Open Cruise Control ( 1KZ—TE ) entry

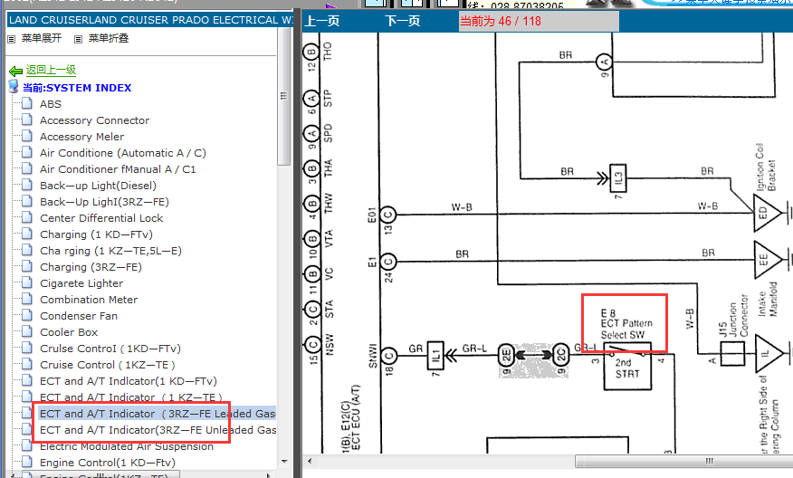(107, 365)
